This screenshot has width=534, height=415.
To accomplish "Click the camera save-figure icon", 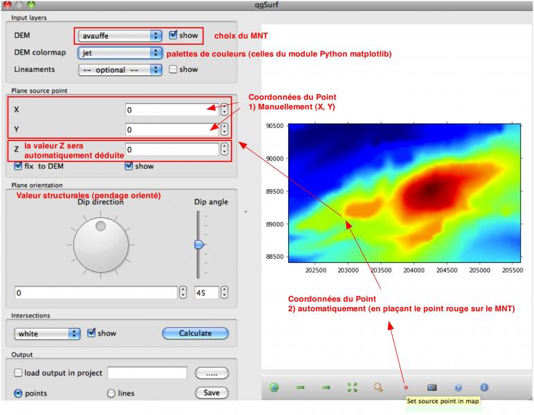I will [x=431, y=388].
